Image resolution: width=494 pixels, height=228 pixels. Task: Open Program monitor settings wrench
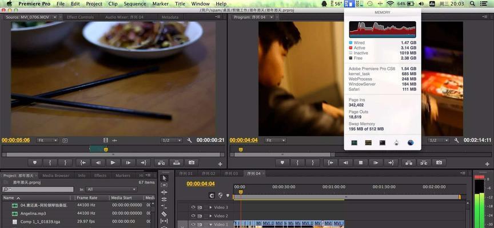[456, 140]
